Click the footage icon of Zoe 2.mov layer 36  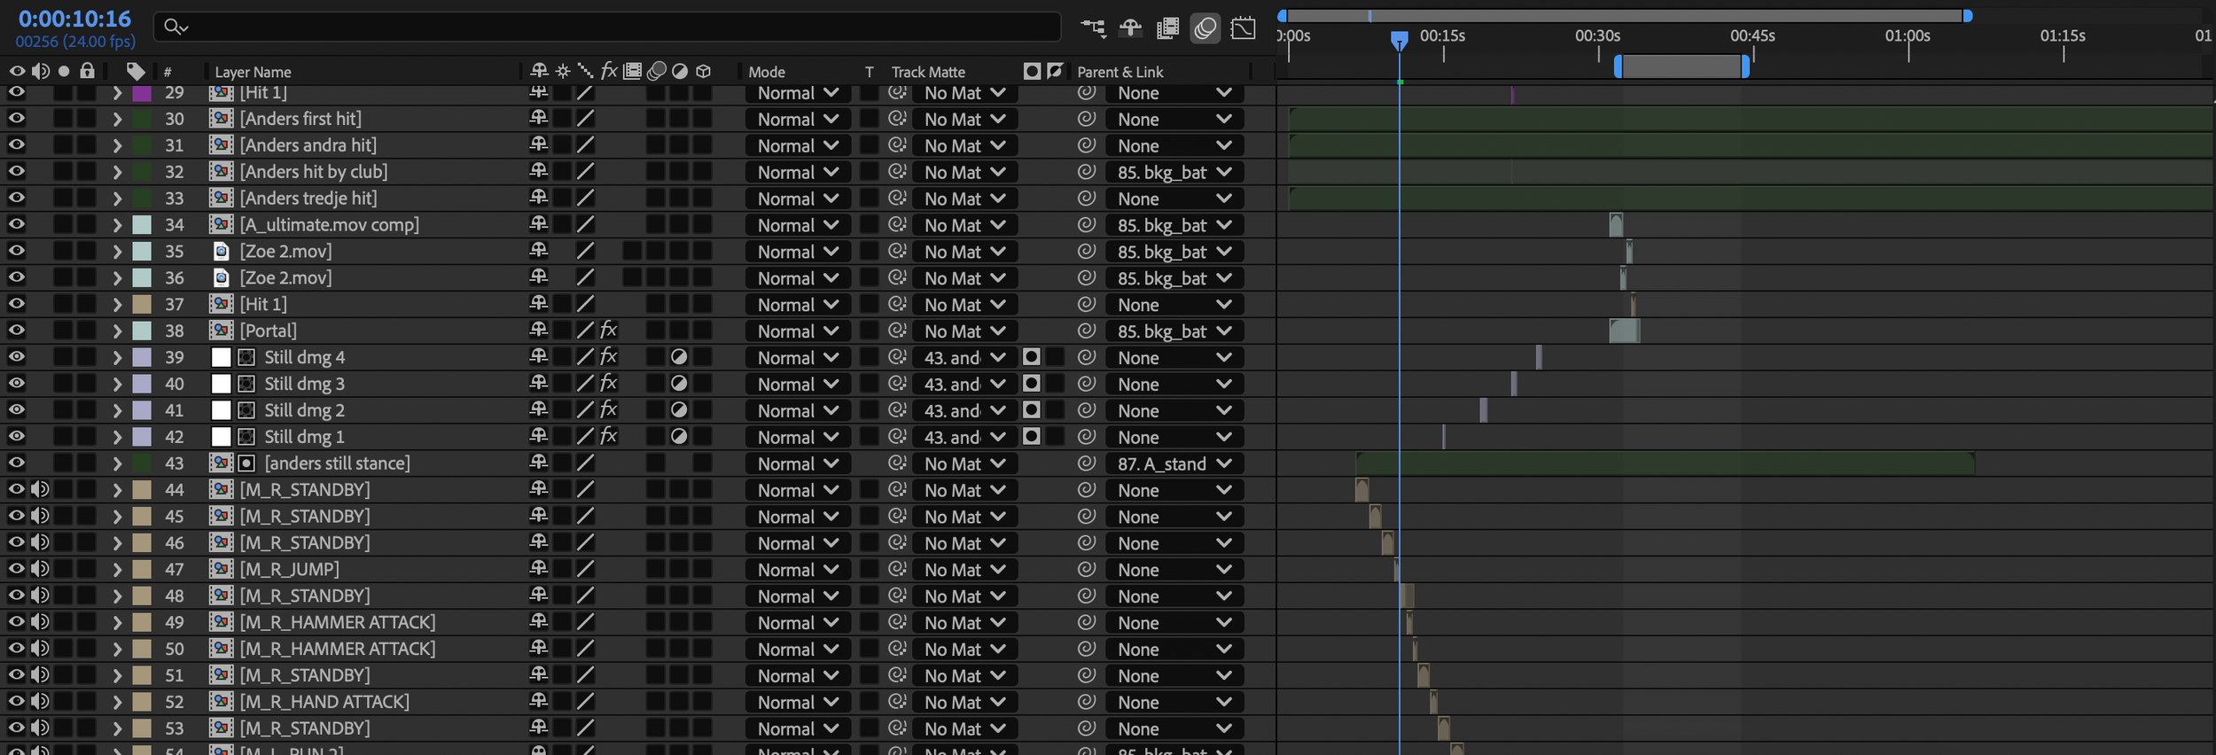pos(222,278)
